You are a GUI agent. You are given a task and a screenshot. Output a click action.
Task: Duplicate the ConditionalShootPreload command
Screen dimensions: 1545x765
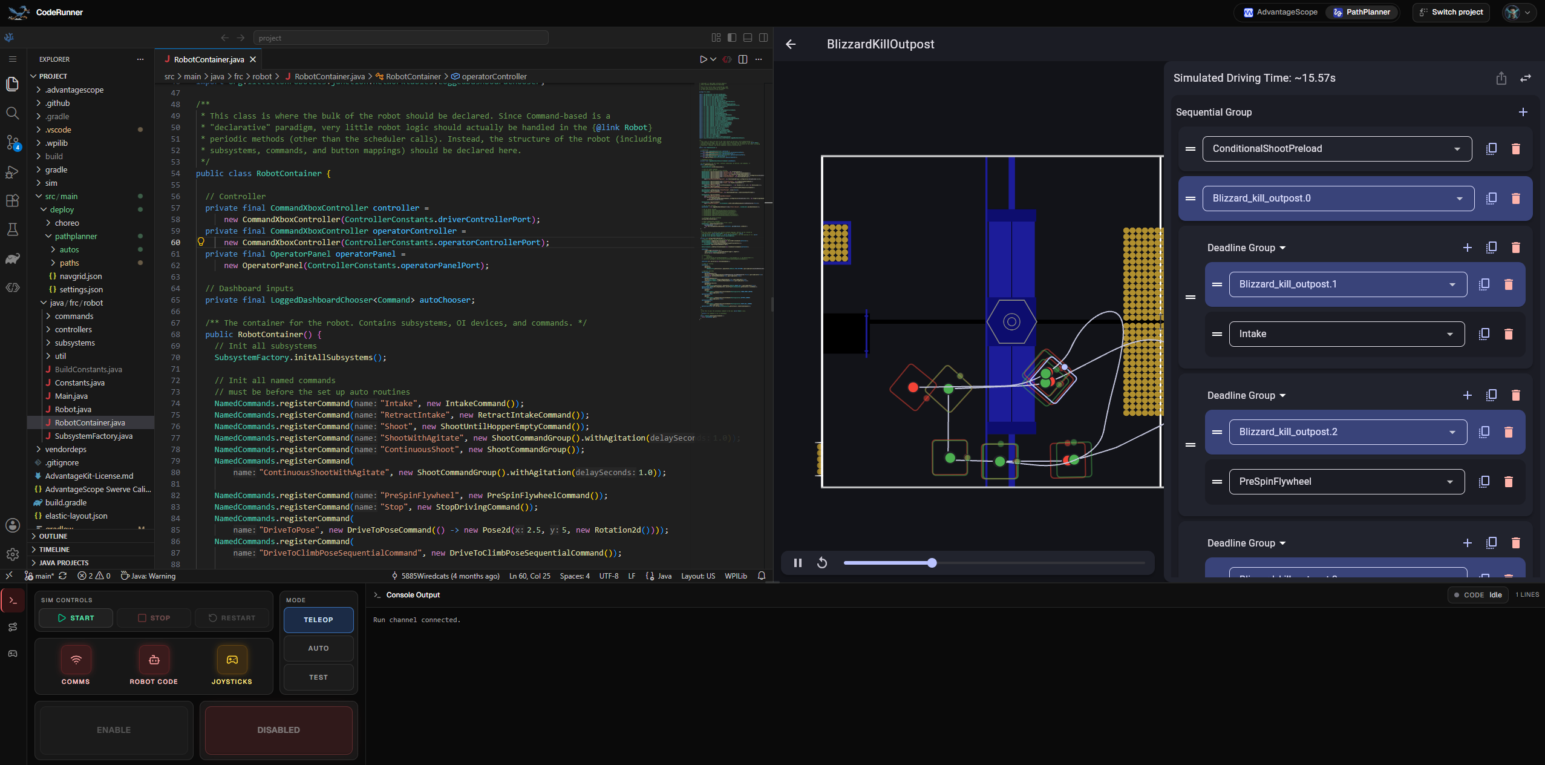(1492, 149)
